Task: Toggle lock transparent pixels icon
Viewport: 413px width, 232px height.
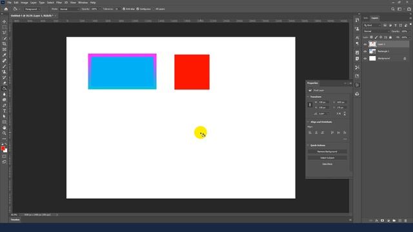Action: (x=372, y=37)
